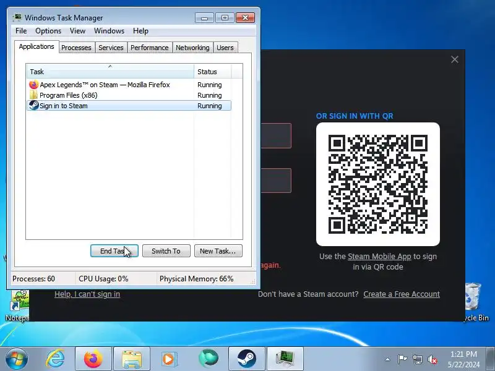Viewport: 495px width, 371px height.
Task: Open the Help menu
Action: tap(141, 31)
